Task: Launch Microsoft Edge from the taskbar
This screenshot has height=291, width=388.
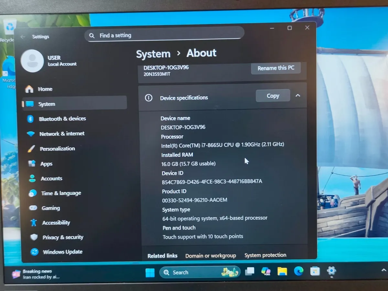Action: (299, 272)
